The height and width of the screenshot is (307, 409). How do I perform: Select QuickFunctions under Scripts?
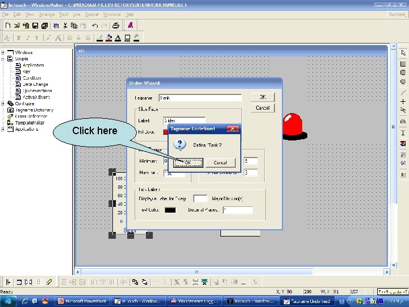[x=37, y=91]
